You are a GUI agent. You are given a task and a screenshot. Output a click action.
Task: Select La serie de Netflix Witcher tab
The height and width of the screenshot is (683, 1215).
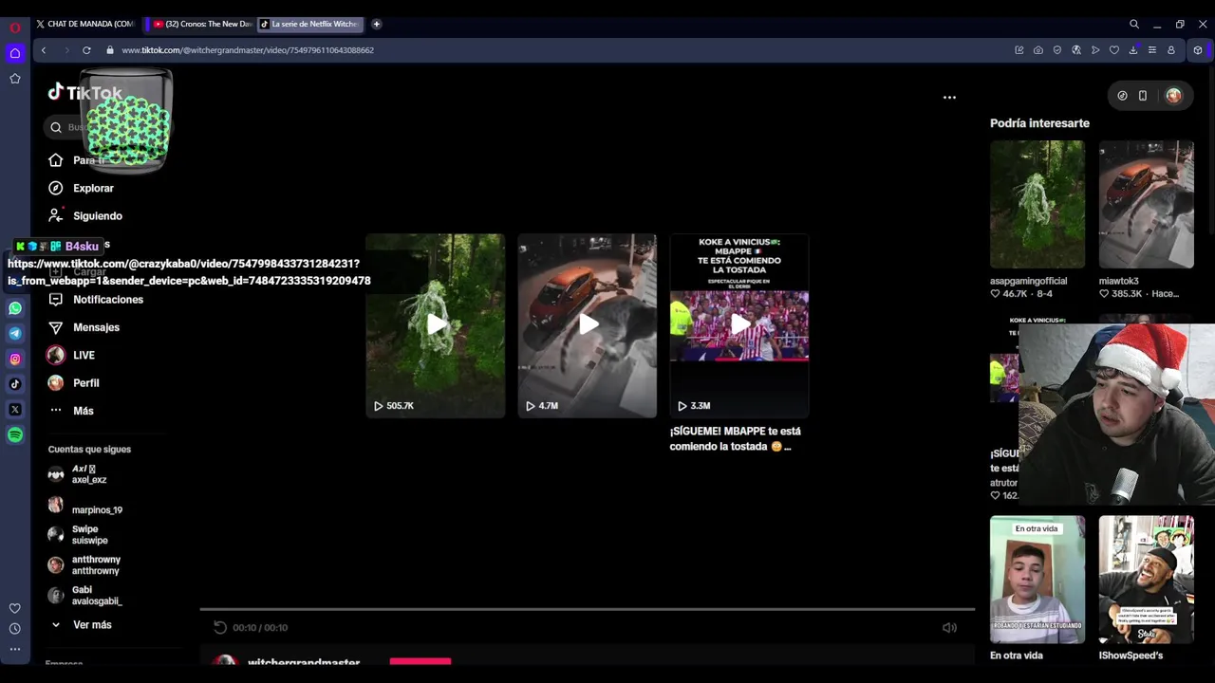311,24
